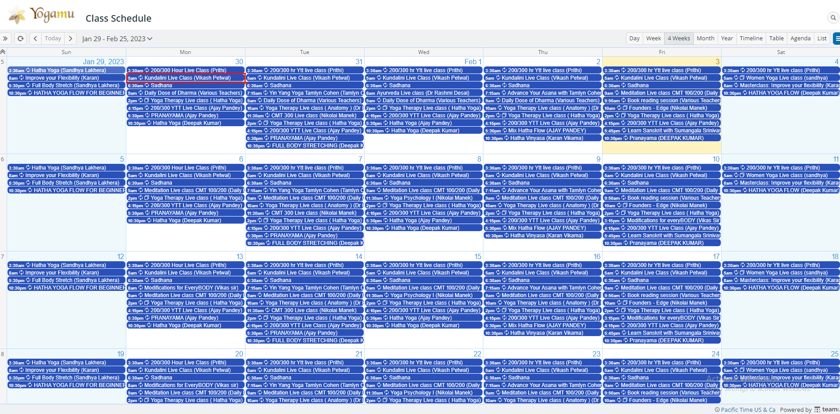Open Hatha Yoga (Sandhya Lakhera) on Jan 29
This screenshot has width=840, height=414.
(x=66, y=70)
